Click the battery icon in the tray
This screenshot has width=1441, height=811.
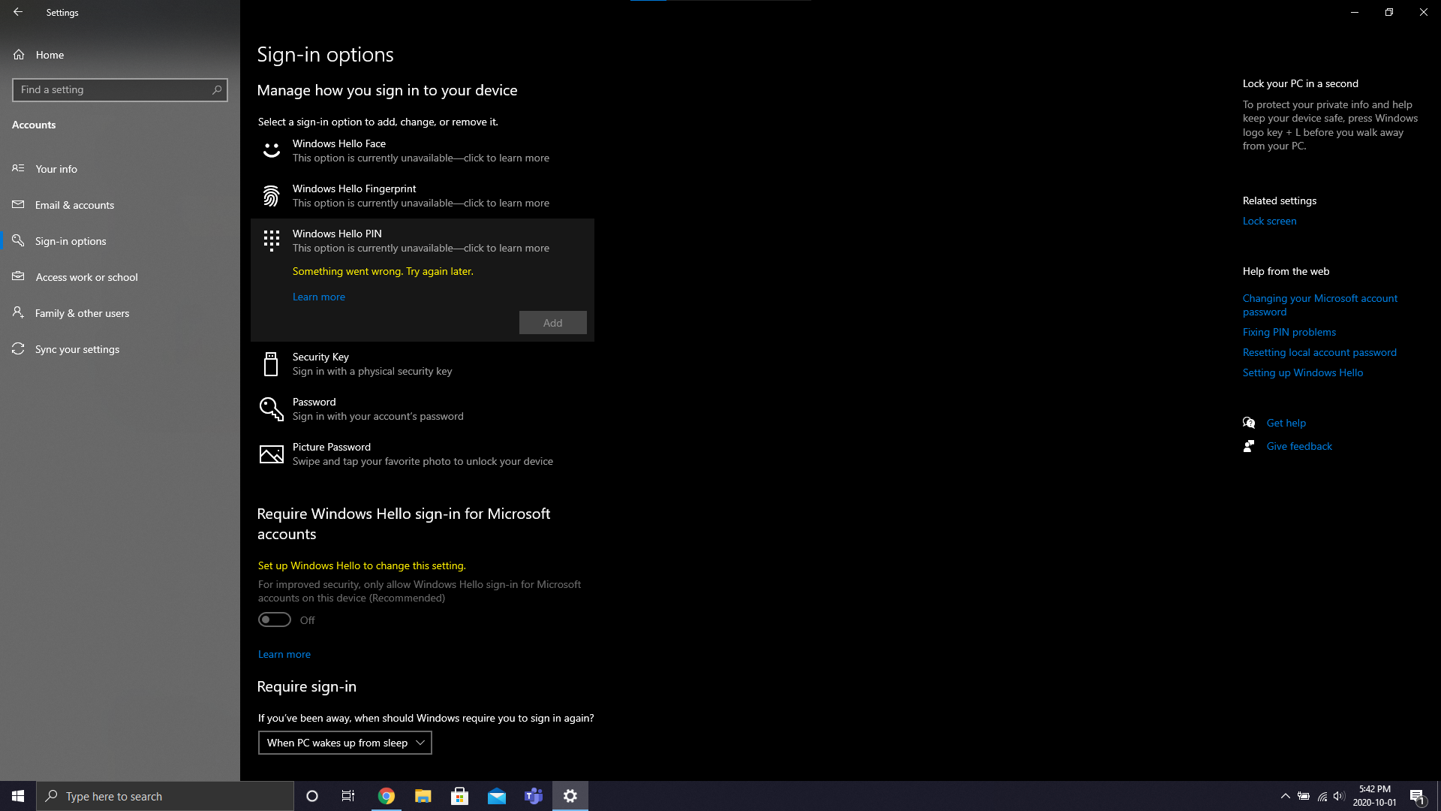[1304, 796]
